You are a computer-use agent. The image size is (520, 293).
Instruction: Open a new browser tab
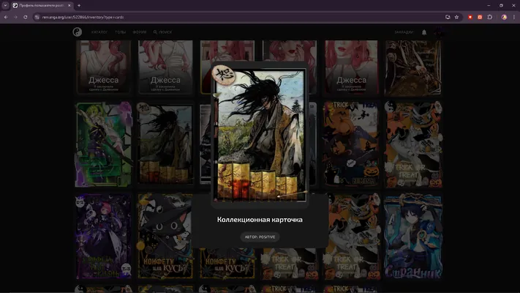79,5
